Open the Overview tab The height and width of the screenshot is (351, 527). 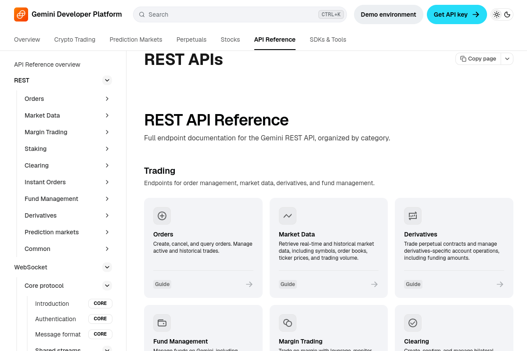coord(27,39)
